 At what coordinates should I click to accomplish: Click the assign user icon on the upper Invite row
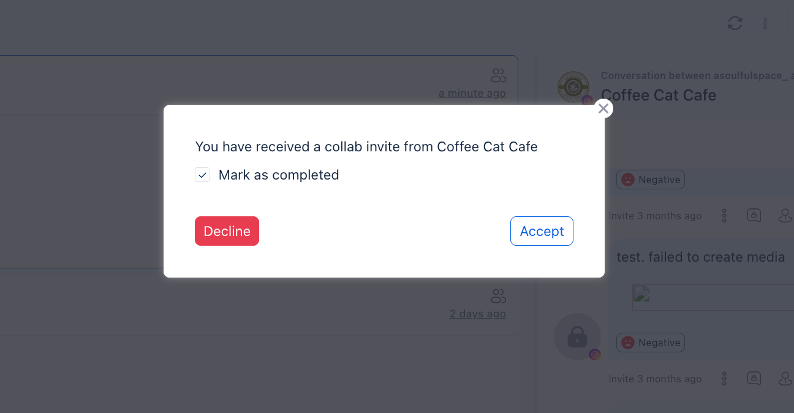pyautogui.click(x=785, y=216)
